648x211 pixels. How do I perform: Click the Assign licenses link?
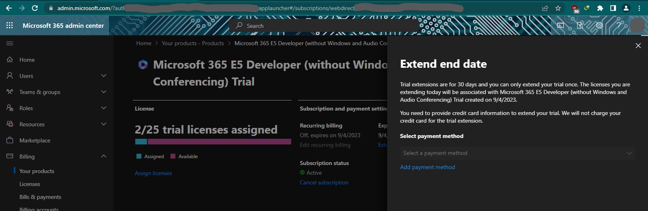153,173
